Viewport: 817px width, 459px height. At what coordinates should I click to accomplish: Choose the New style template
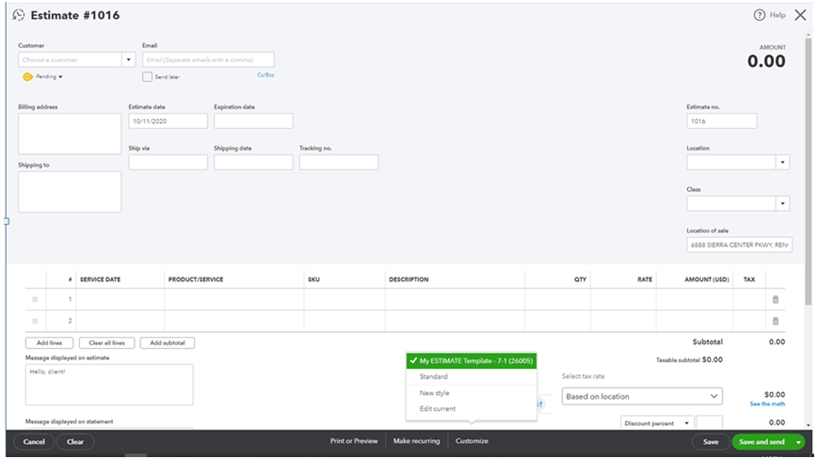coord(435,393)
